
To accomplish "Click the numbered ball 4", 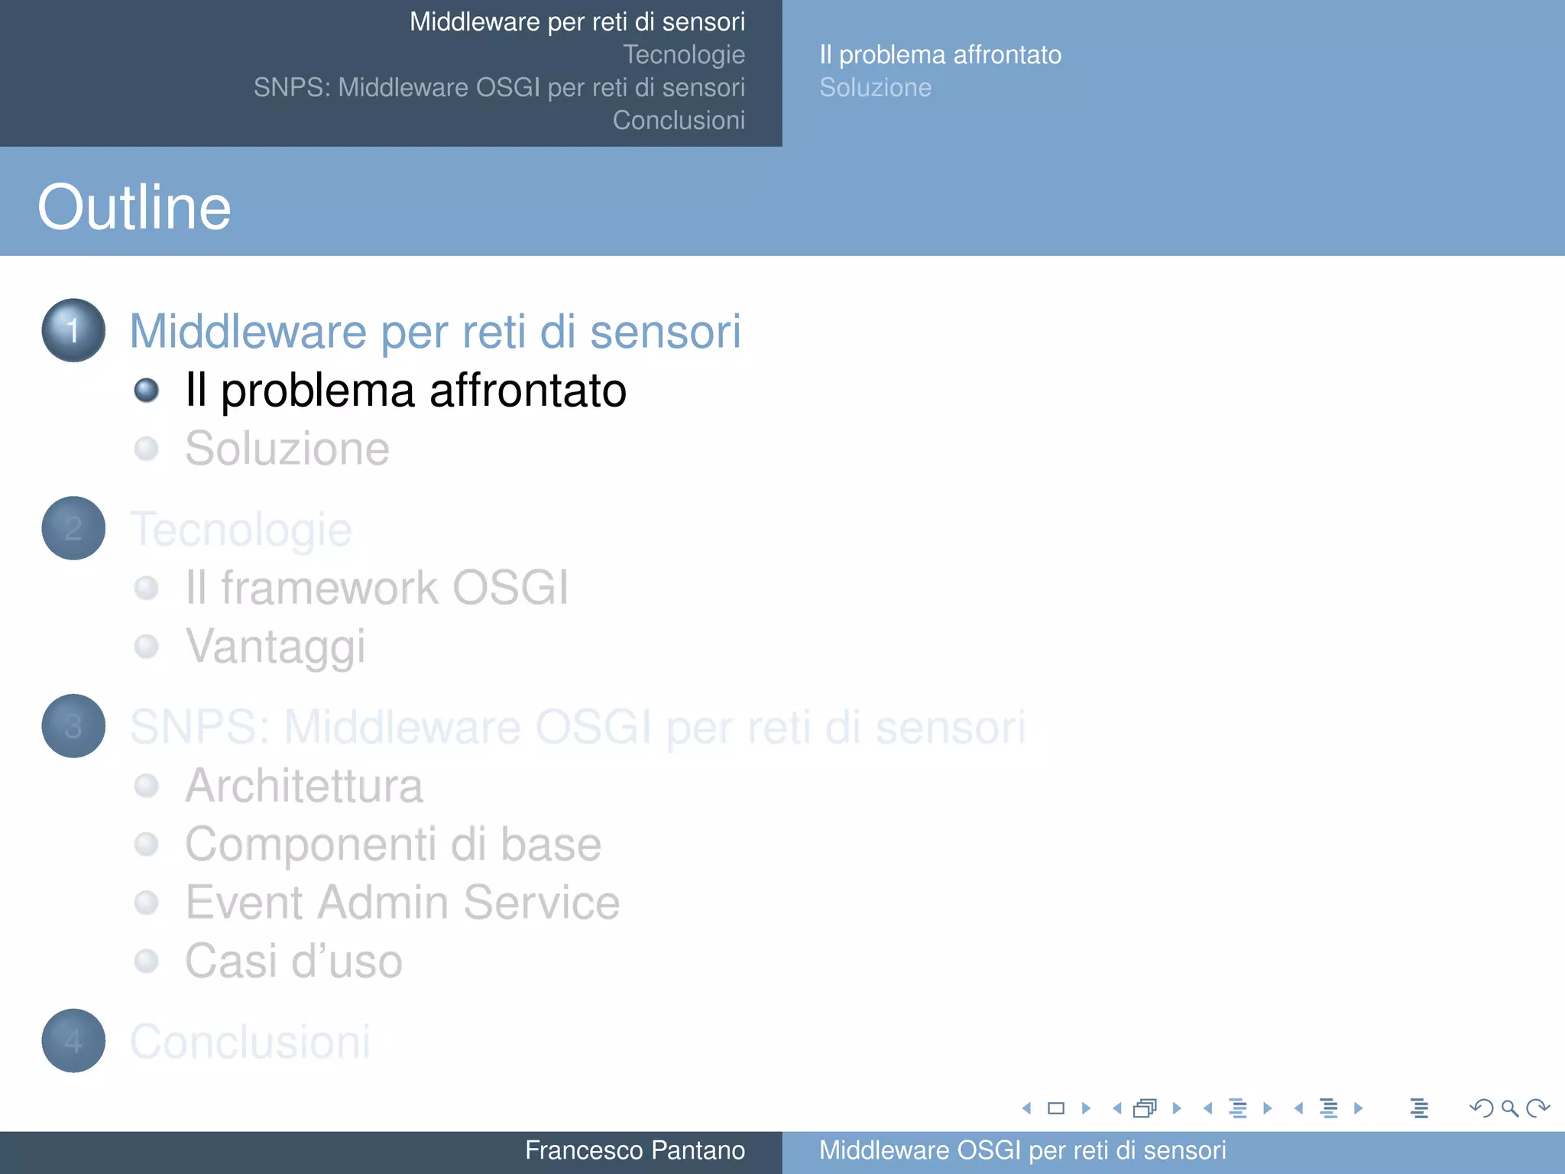I will pos(73,1040).
